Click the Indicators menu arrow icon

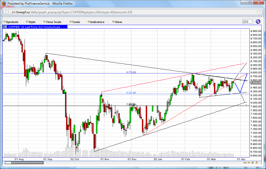89,22
